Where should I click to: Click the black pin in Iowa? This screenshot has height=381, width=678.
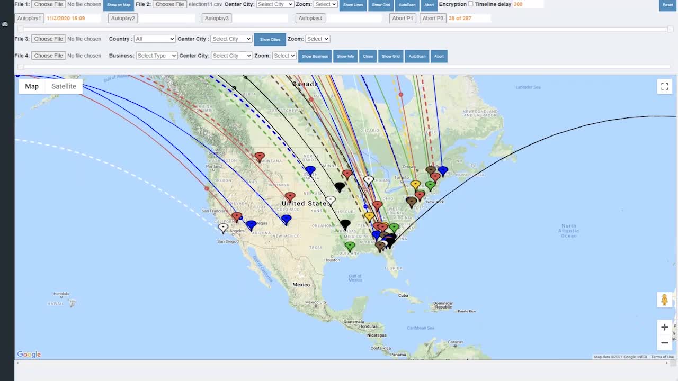[x=340, y=187]
